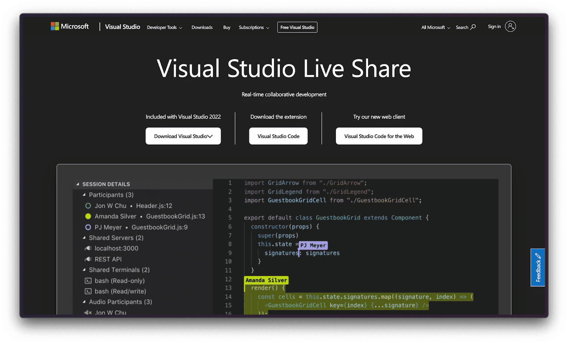Click code line number 5
Viewport: 568px width, 344px height.
pos(230,218)
